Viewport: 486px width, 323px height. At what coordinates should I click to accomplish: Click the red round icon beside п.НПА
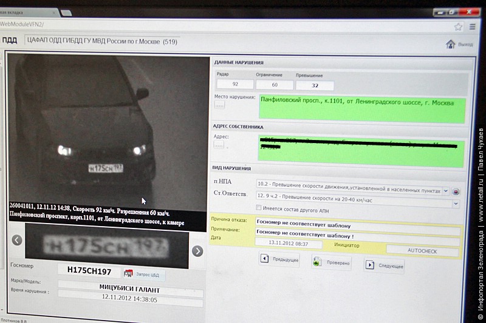coord(456,191)
